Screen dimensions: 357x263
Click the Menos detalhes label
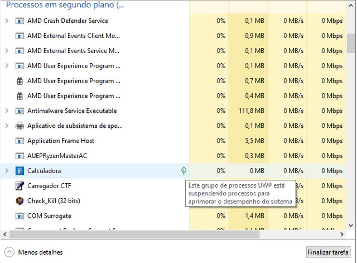pyautogui.click(x=40, y=252)
